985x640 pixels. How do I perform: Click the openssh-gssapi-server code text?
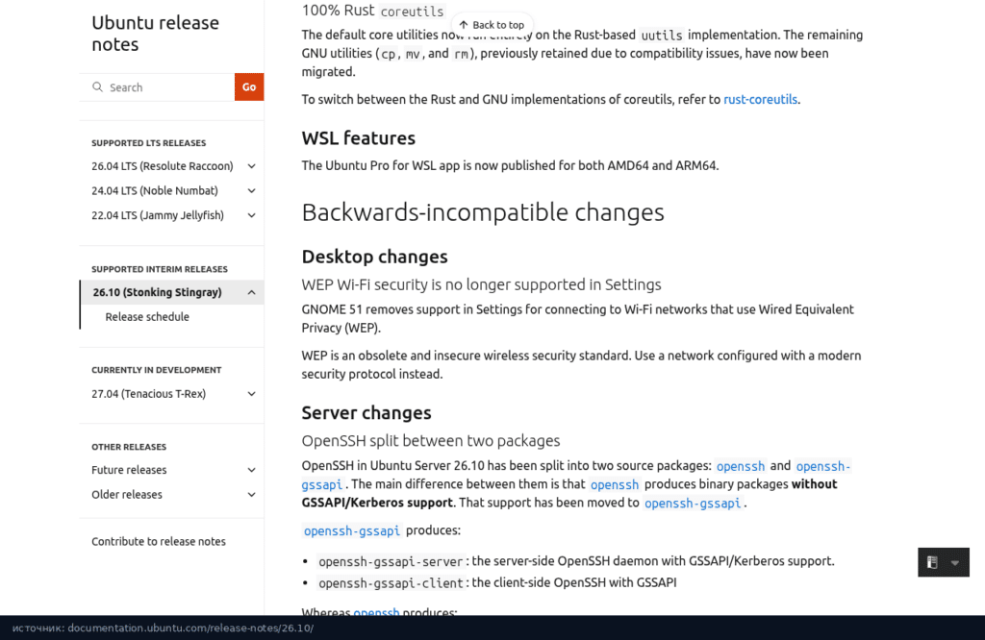(391, 561)
